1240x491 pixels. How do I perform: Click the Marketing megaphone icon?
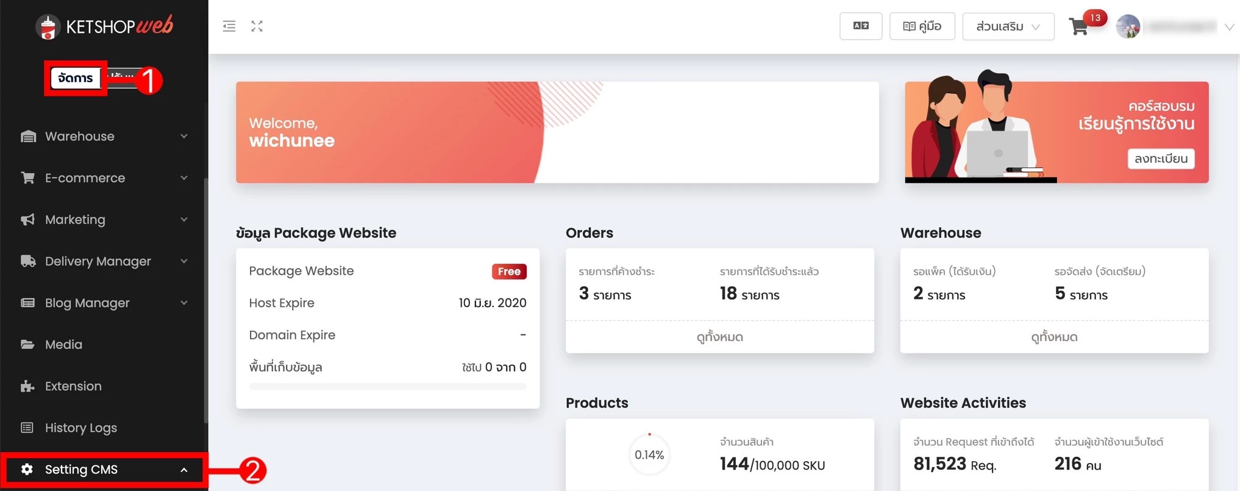click(28, 219)
